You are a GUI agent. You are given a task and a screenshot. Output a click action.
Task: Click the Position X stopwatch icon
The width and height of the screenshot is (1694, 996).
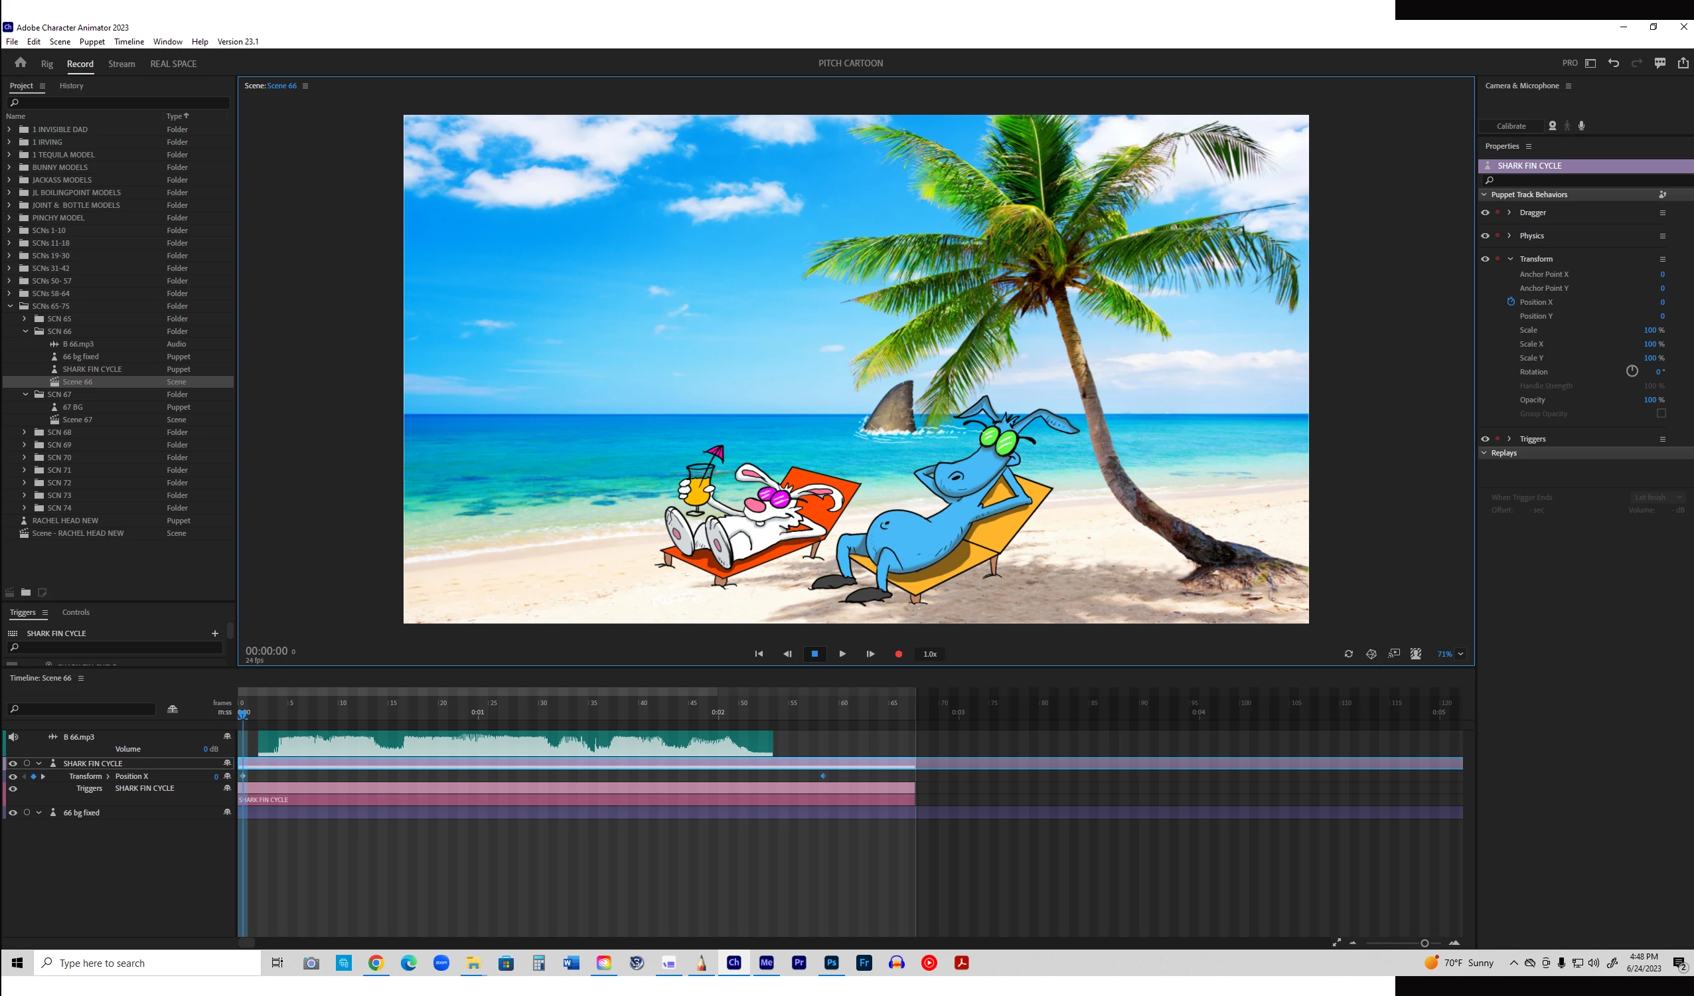tap(1511, 302)
